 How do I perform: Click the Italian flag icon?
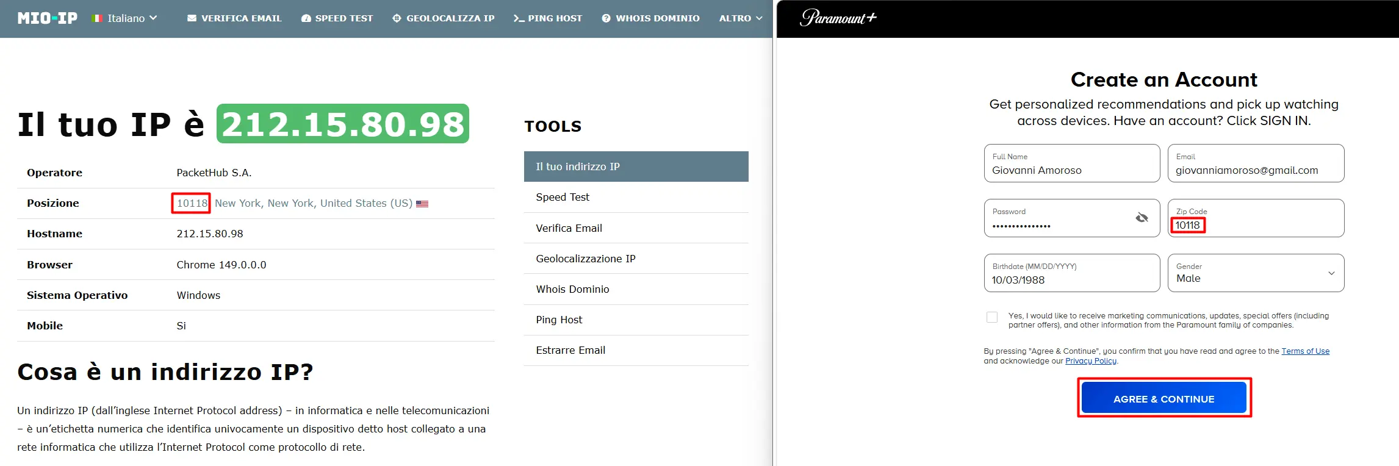point(96,18)
